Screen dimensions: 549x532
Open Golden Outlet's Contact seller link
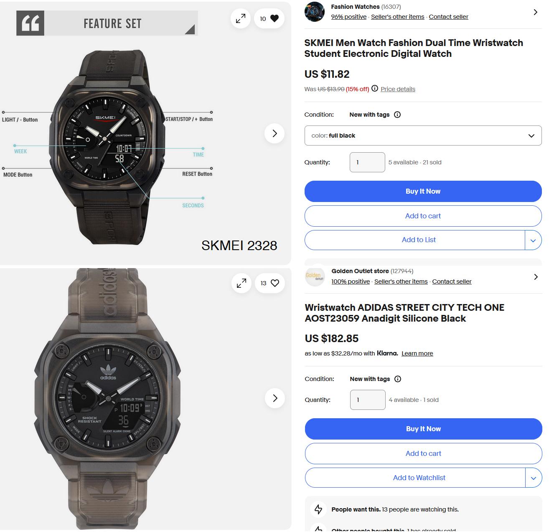tap(452, 281)
